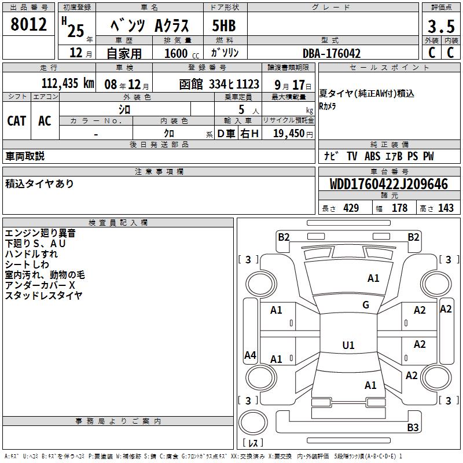Click the note 室内汚れ、動物の毛
The height and width of the screenshot is (463, 463).
(45, 275)
